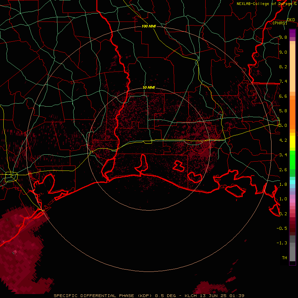
Task: Click the 1.8 scale value
Action: pyautogui.click(x=283, y=184)
